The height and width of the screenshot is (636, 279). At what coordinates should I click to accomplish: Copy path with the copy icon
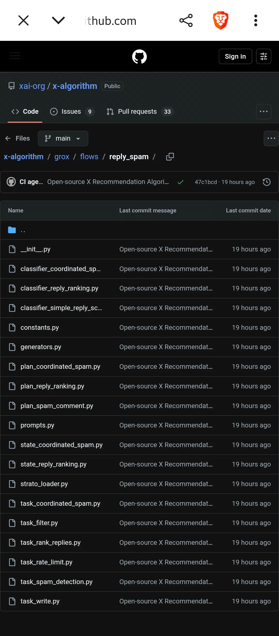point(170,157)
